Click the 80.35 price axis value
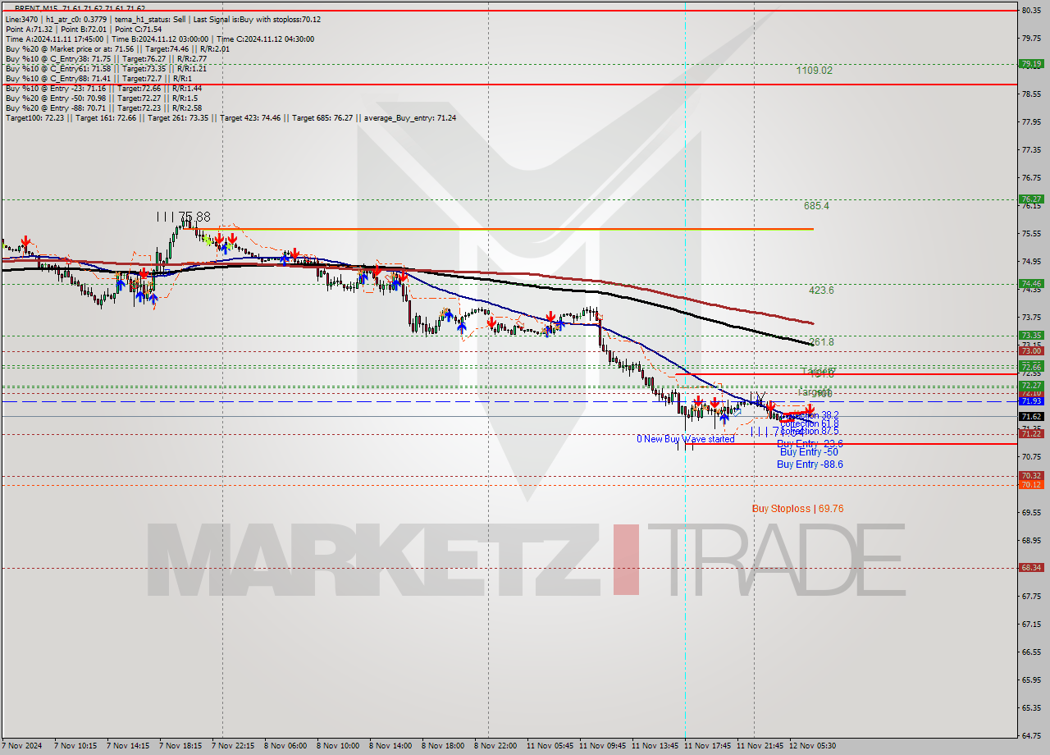The width and height of the screenshot is (1050, 755). pyautogui.click(x=1031, y=10)
